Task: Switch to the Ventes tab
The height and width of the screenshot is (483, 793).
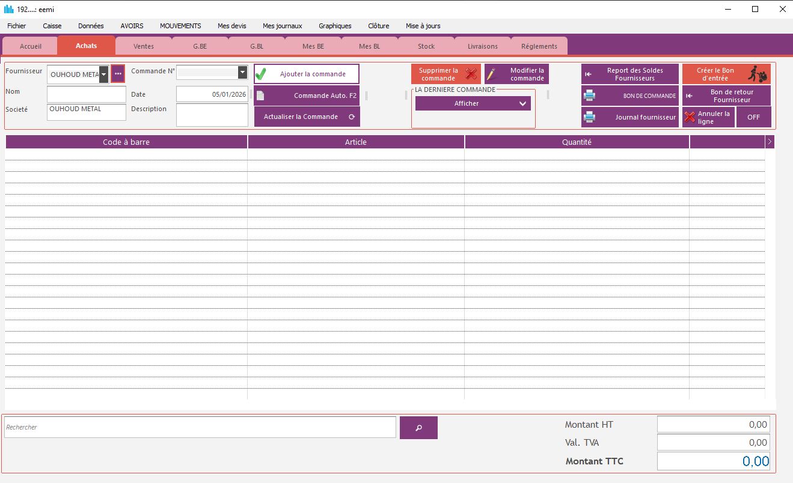Action: [x=144, y=46]
